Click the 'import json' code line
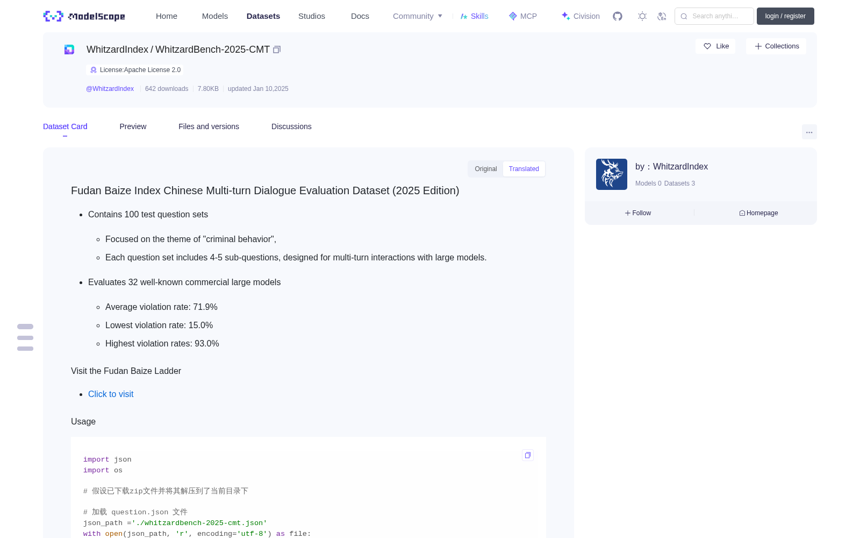 tap(107, 459)
